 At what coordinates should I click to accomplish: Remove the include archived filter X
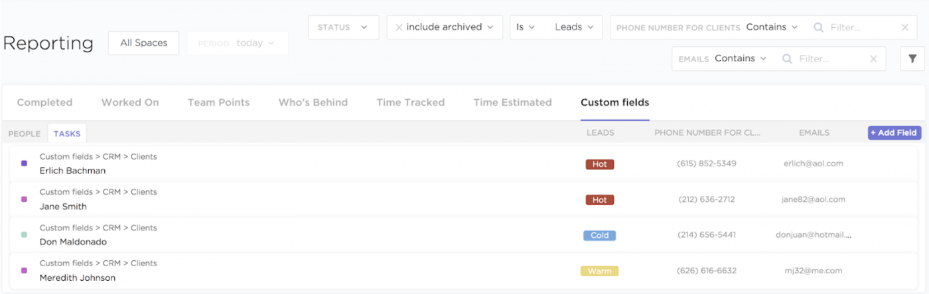pos(399,28)
